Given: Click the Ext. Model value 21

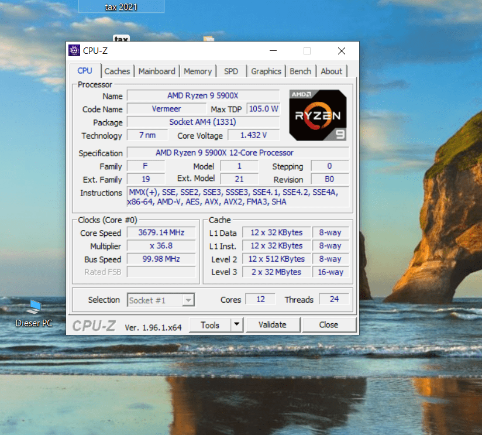Looking at the screenshot, I should point(239,179).
